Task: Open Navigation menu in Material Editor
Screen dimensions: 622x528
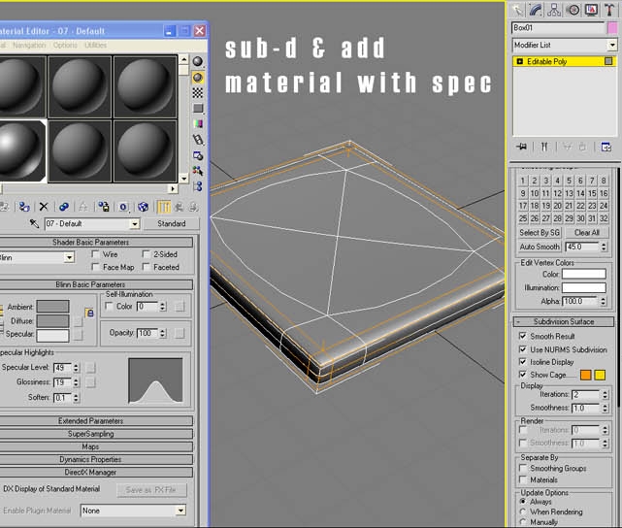Action: point(29,45)
